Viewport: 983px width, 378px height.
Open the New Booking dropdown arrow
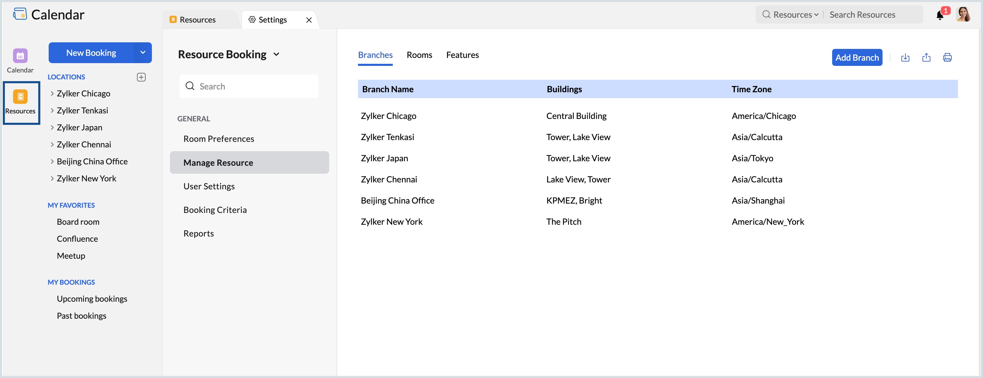[x=143, y=53]
